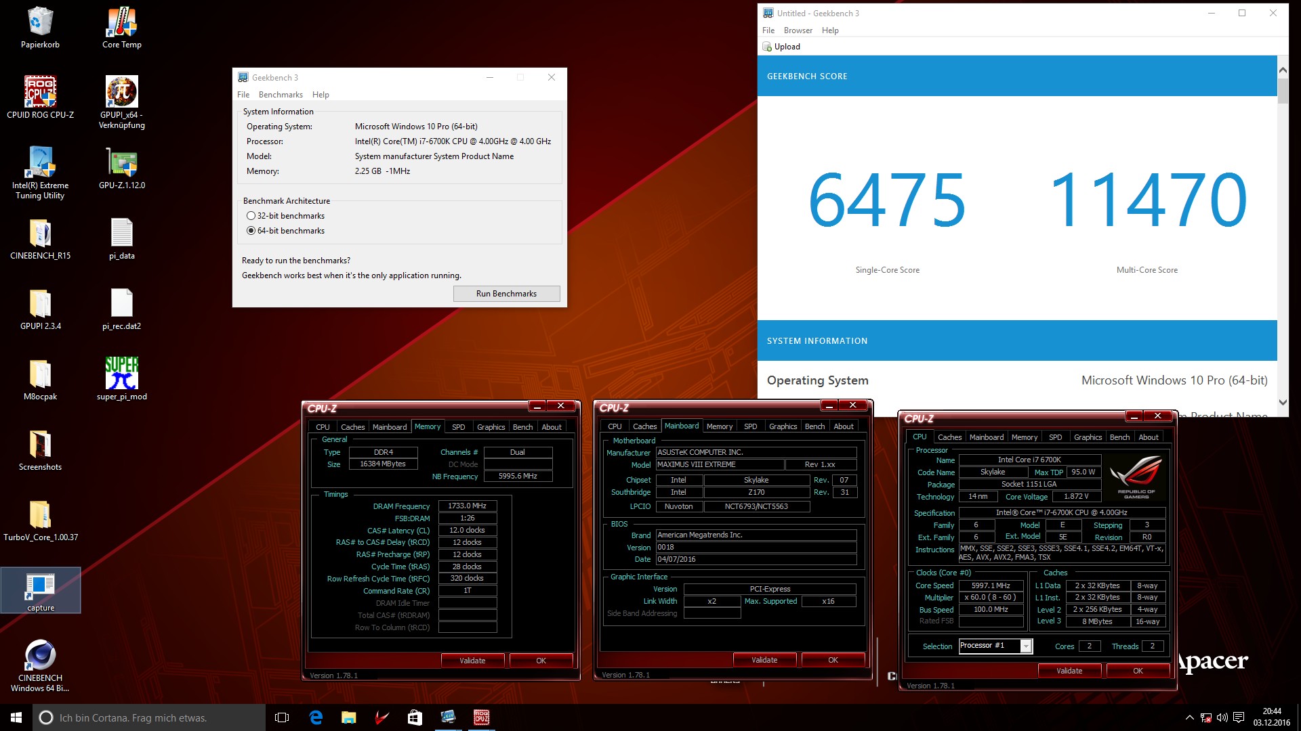Switch to Geekbench taskbar item
The image size is (1301, 731).
click(x=448, y=717)
